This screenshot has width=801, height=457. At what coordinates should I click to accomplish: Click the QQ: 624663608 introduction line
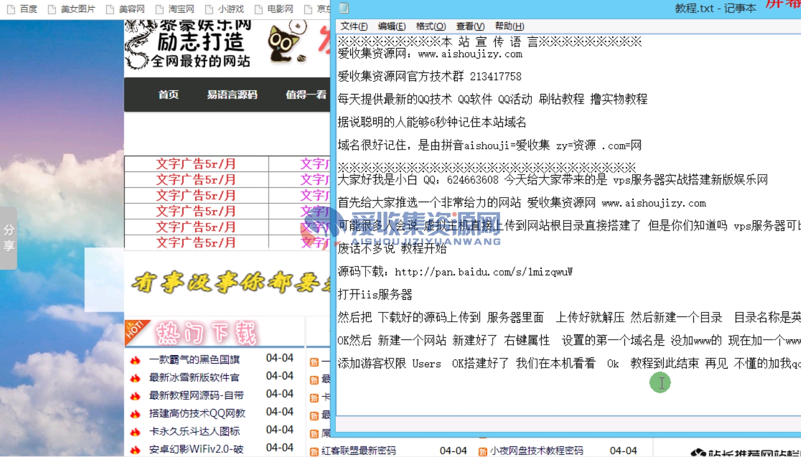click(x=553, y=180)
